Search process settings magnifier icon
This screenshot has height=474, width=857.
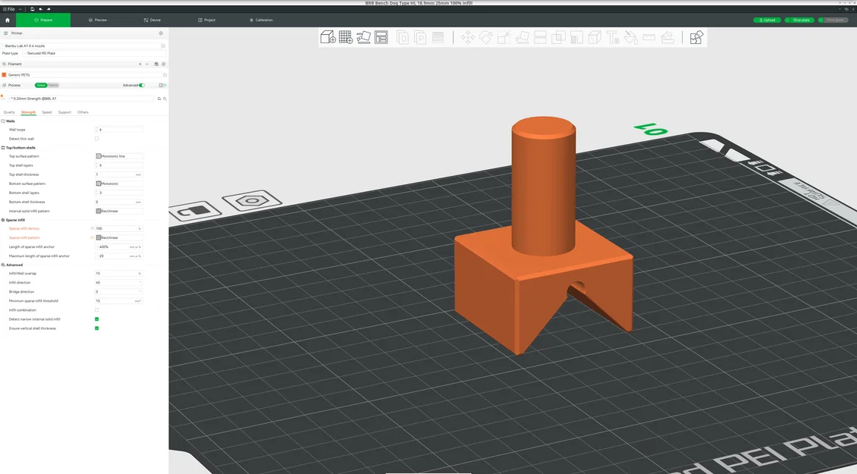pos(165,99)
